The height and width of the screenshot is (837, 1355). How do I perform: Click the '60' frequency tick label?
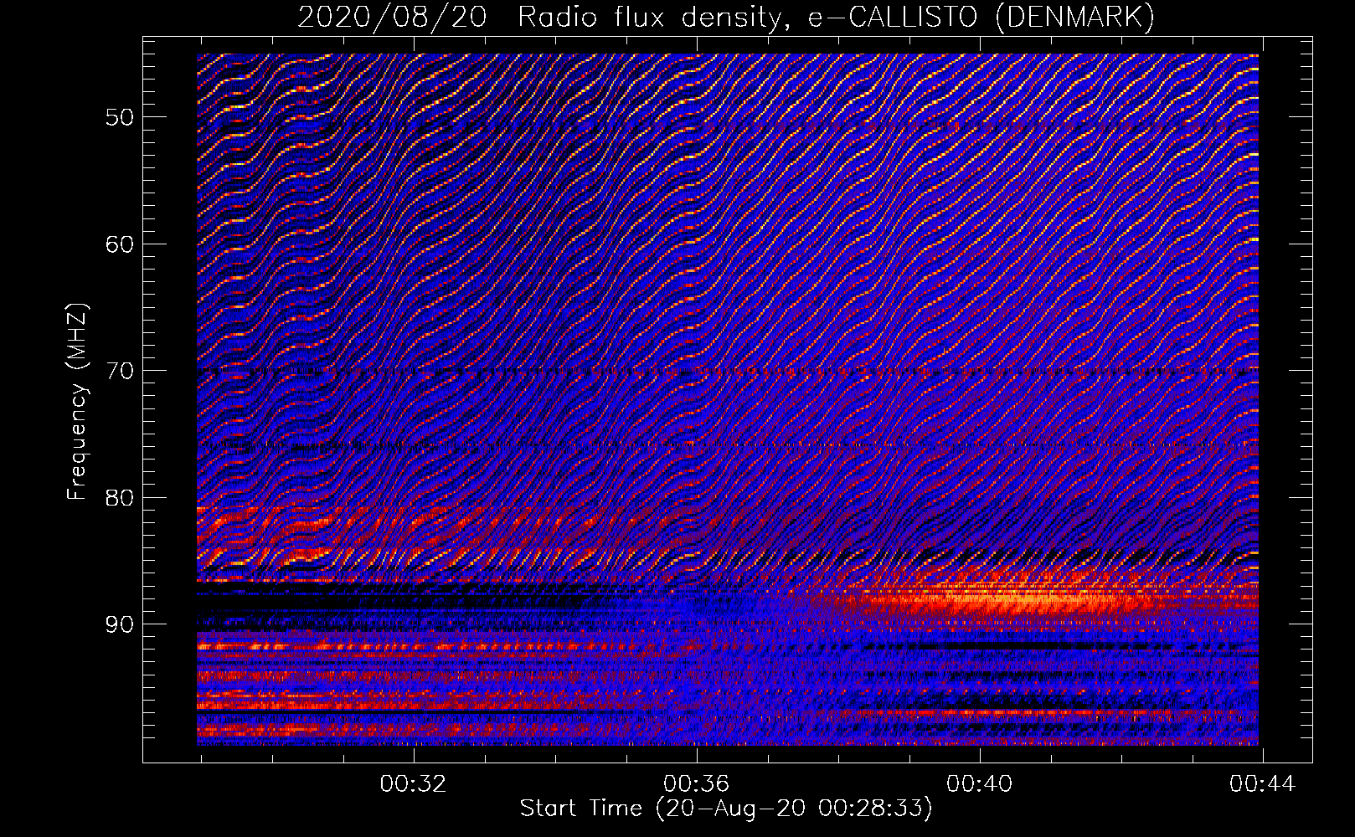click(120, 244)
